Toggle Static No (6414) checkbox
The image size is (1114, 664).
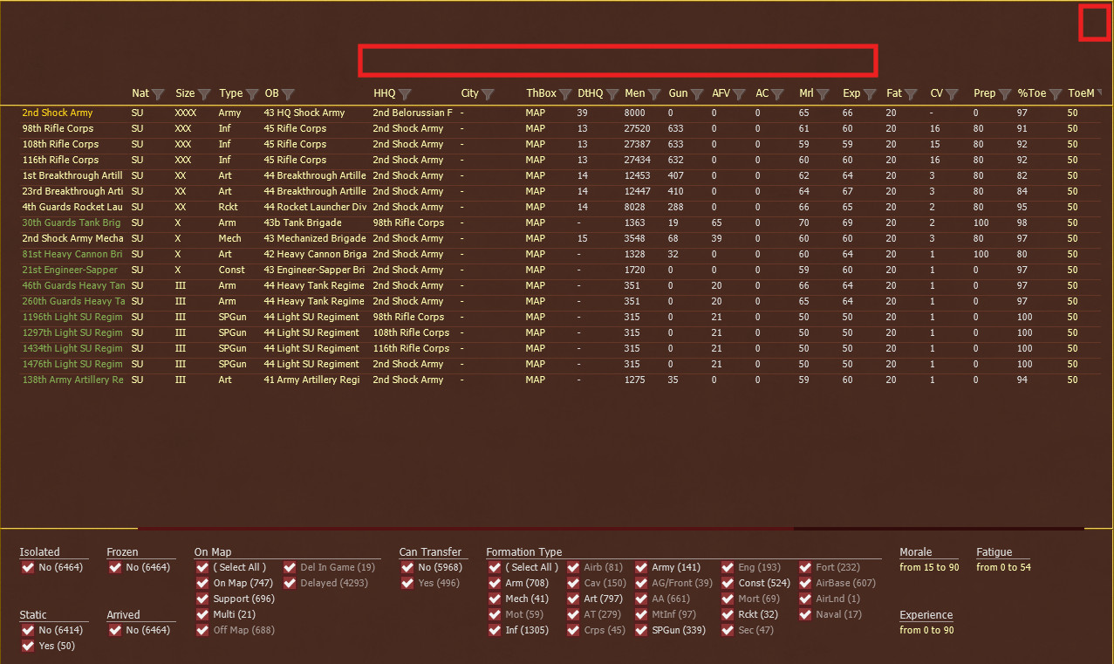tap(28, 630)
